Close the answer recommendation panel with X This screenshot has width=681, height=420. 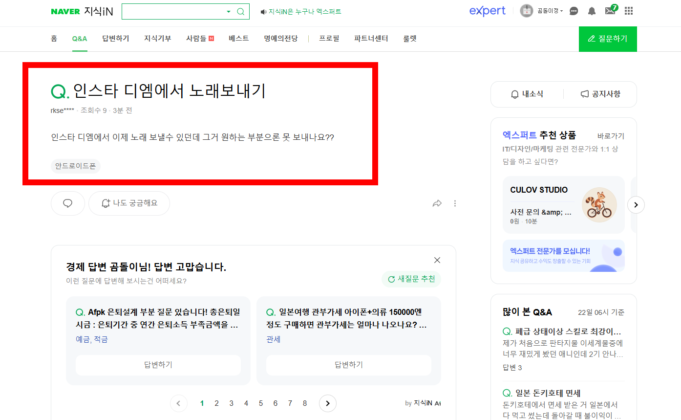click(437, 260)
